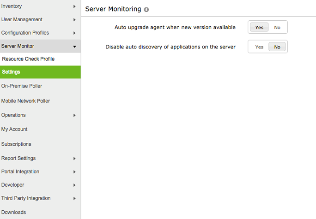Set auto upgrade agent to No
Screen dimensions: 316x219
point(277,27)
